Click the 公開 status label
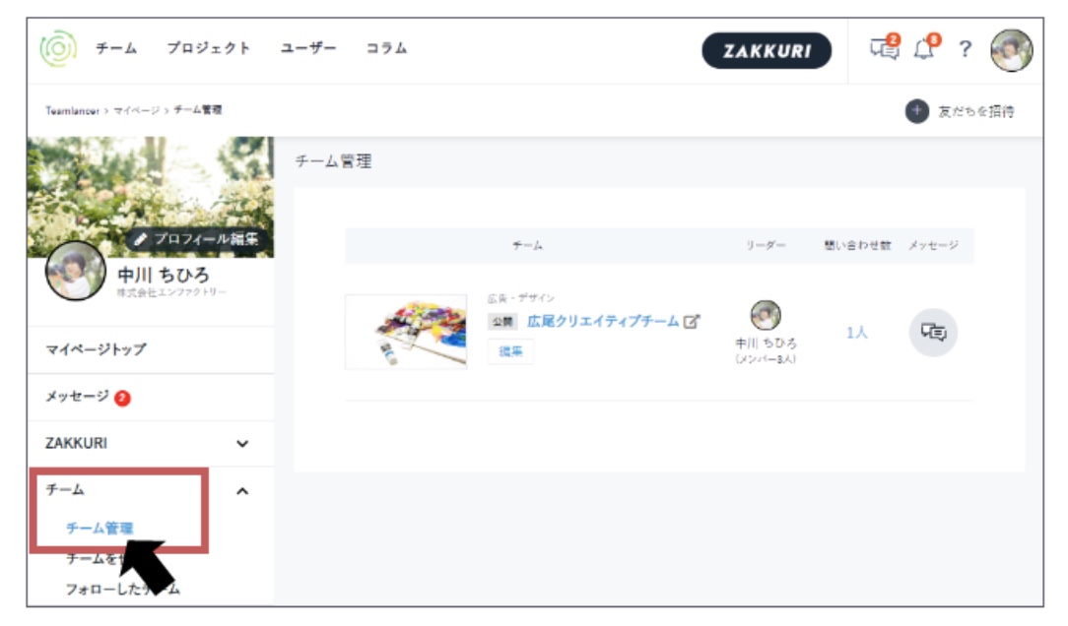 pos(502,321)
